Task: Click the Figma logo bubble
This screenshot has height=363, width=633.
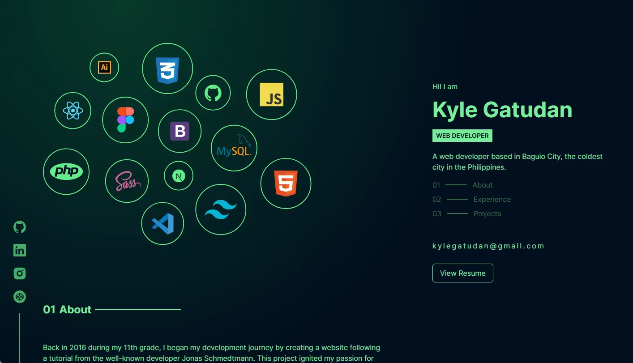Action: (x=125, y=120)
